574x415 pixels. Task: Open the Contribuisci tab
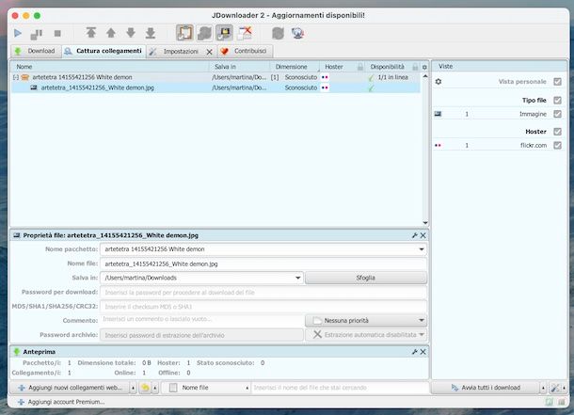(245, 51)
